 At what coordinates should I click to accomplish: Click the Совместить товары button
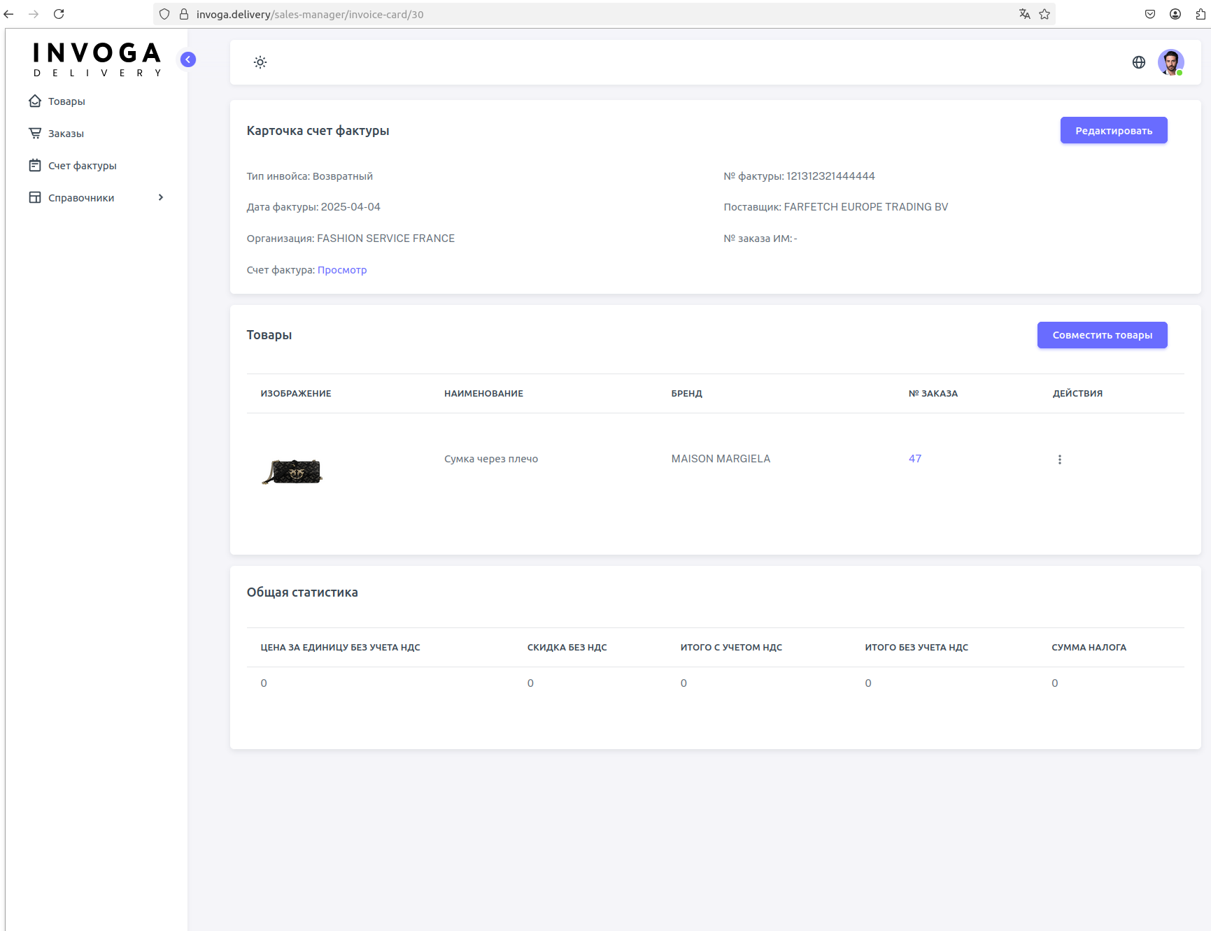[1103, 335]
